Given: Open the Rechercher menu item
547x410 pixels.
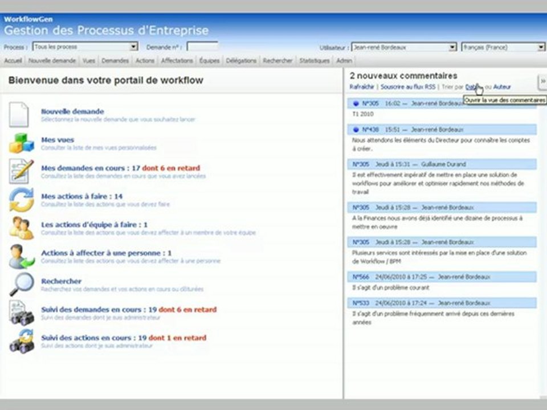Looking at the screenshot, I should [x=277, y=61].
